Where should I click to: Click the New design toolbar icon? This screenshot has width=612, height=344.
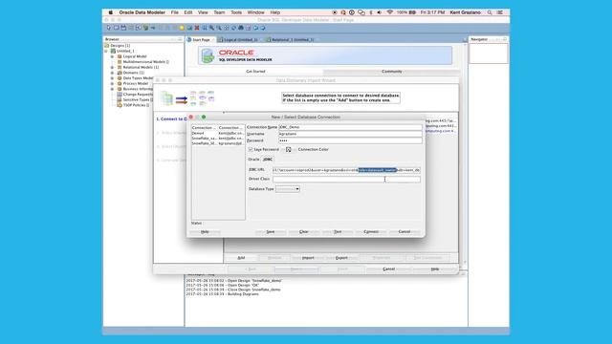[109, 28]
